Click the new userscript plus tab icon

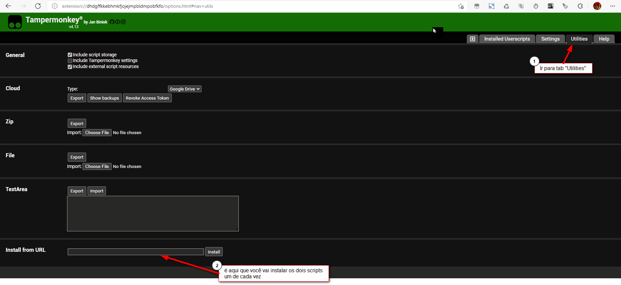(x=472, y=39)
